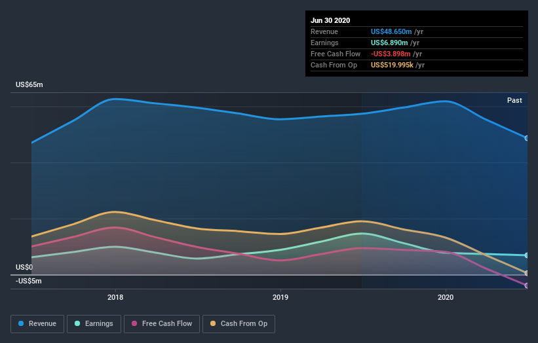
Task: Click the Revenue endpoint marker on chart
Action: pyautogui.click(x=527, y=138)
